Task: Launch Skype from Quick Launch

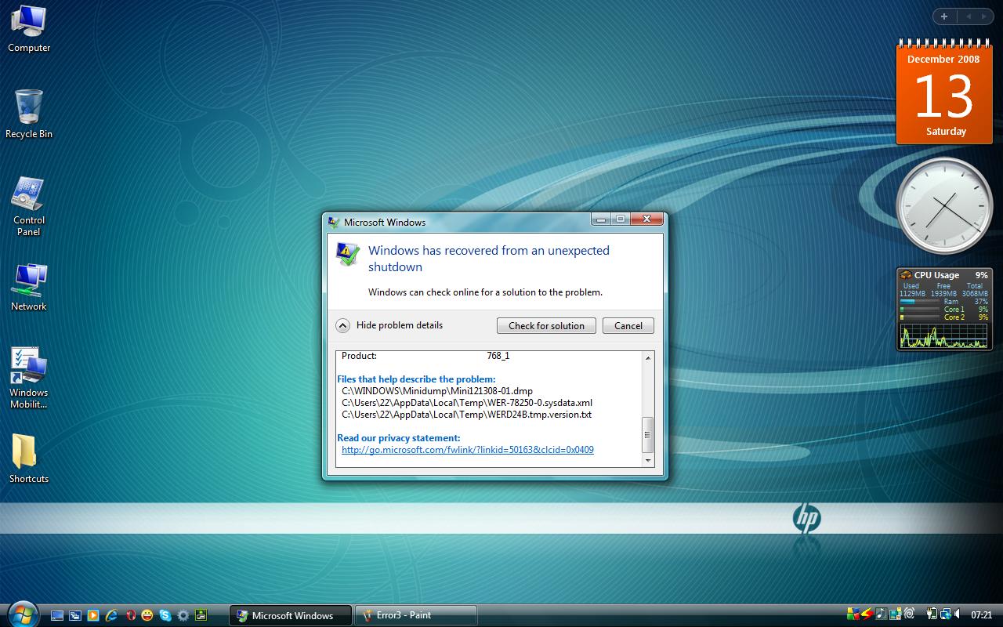Action: pos(165,615)
